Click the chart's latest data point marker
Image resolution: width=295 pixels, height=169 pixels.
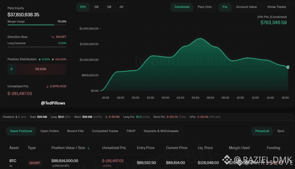288,67
